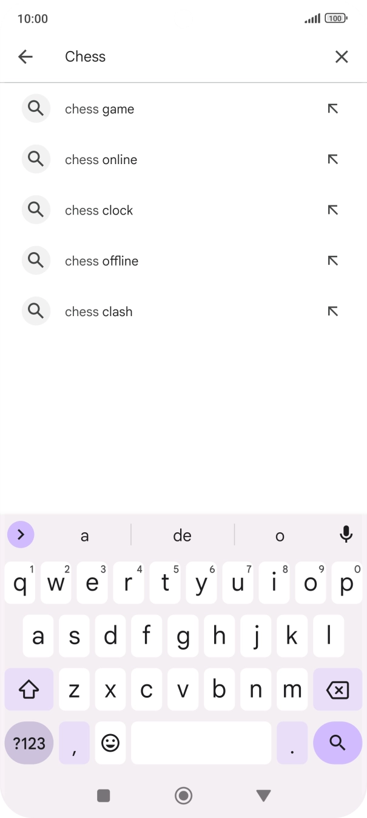Tap the search key on the keyboard
The height and width of the screenshot is (818, 367).
(337, 743)
